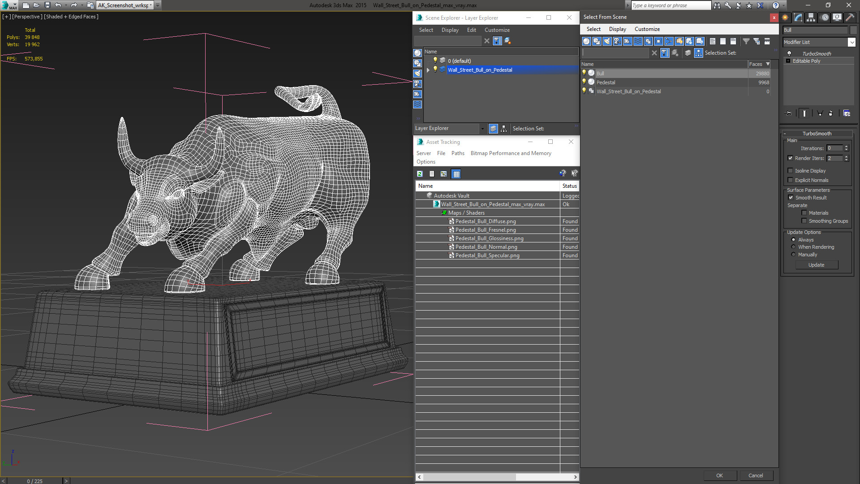This screenshot has width=860, height=484.
Task: Click Refresh icon in Asset Tracking toolbar
Action: (x=420, y=174)
